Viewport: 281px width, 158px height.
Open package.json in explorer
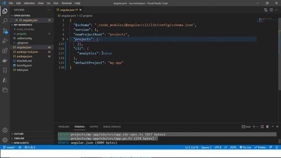25,56
